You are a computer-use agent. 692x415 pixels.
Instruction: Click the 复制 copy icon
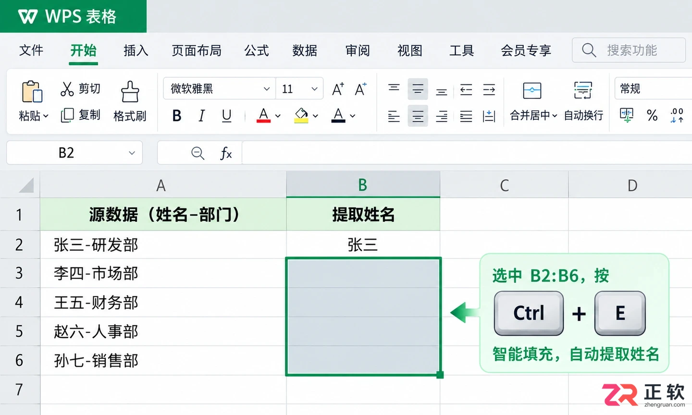(x=67, y=115)
